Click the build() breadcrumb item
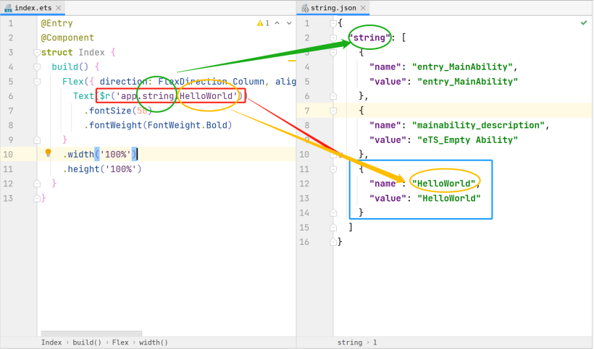This screenshot has width=594, height=349. pos(87,342)
